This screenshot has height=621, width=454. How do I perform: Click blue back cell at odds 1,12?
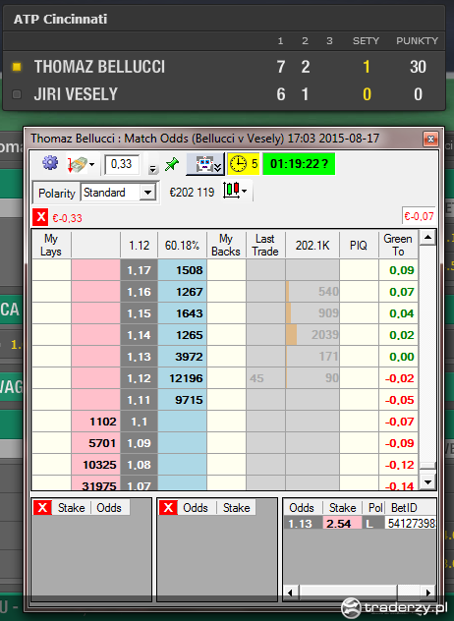click(x=182, y=378)
